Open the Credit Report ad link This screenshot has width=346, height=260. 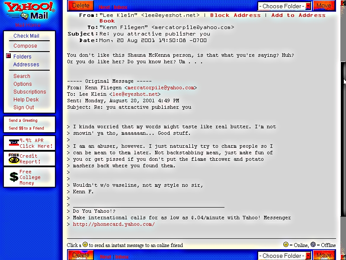point(30,159)
